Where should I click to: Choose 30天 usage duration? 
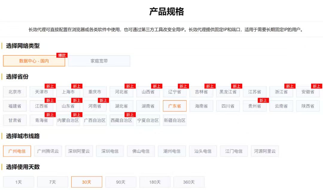coord(86,182)
